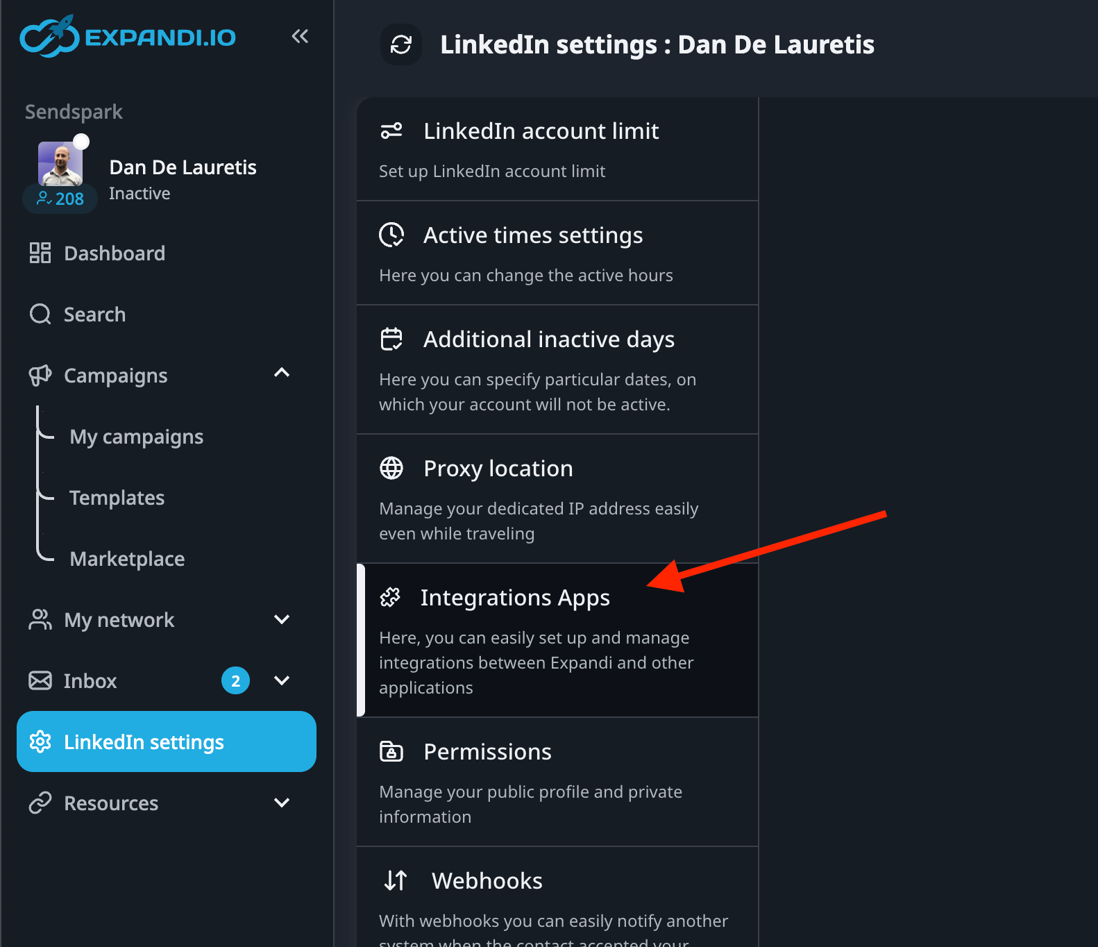This screenshot has width=1098, height=947.
Task: Click the Inbox unread badge showing 2
Action: click(x=236, y=680)
